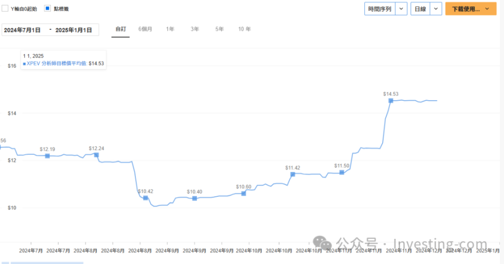This screenshot has width=504, height=264.
Task: Click the $14 y-axis label
Action: click(12, 113)
